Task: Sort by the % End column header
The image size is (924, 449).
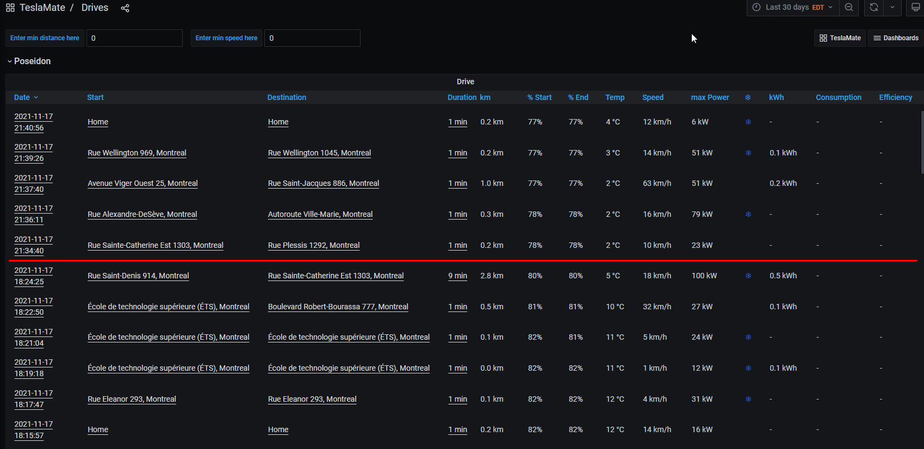Action: [x=578, y=97]
